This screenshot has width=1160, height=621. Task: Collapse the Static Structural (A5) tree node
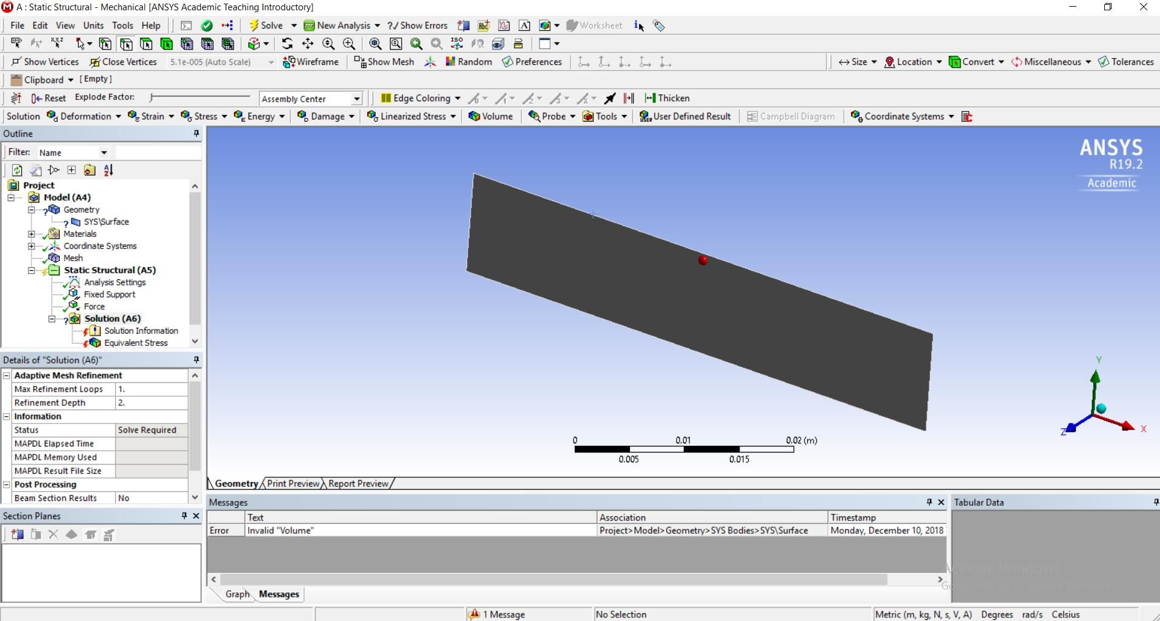31,270
